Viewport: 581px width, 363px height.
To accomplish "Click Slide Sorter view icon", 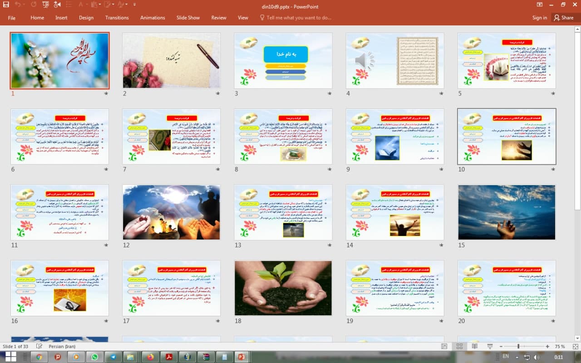I will (459, 346).
